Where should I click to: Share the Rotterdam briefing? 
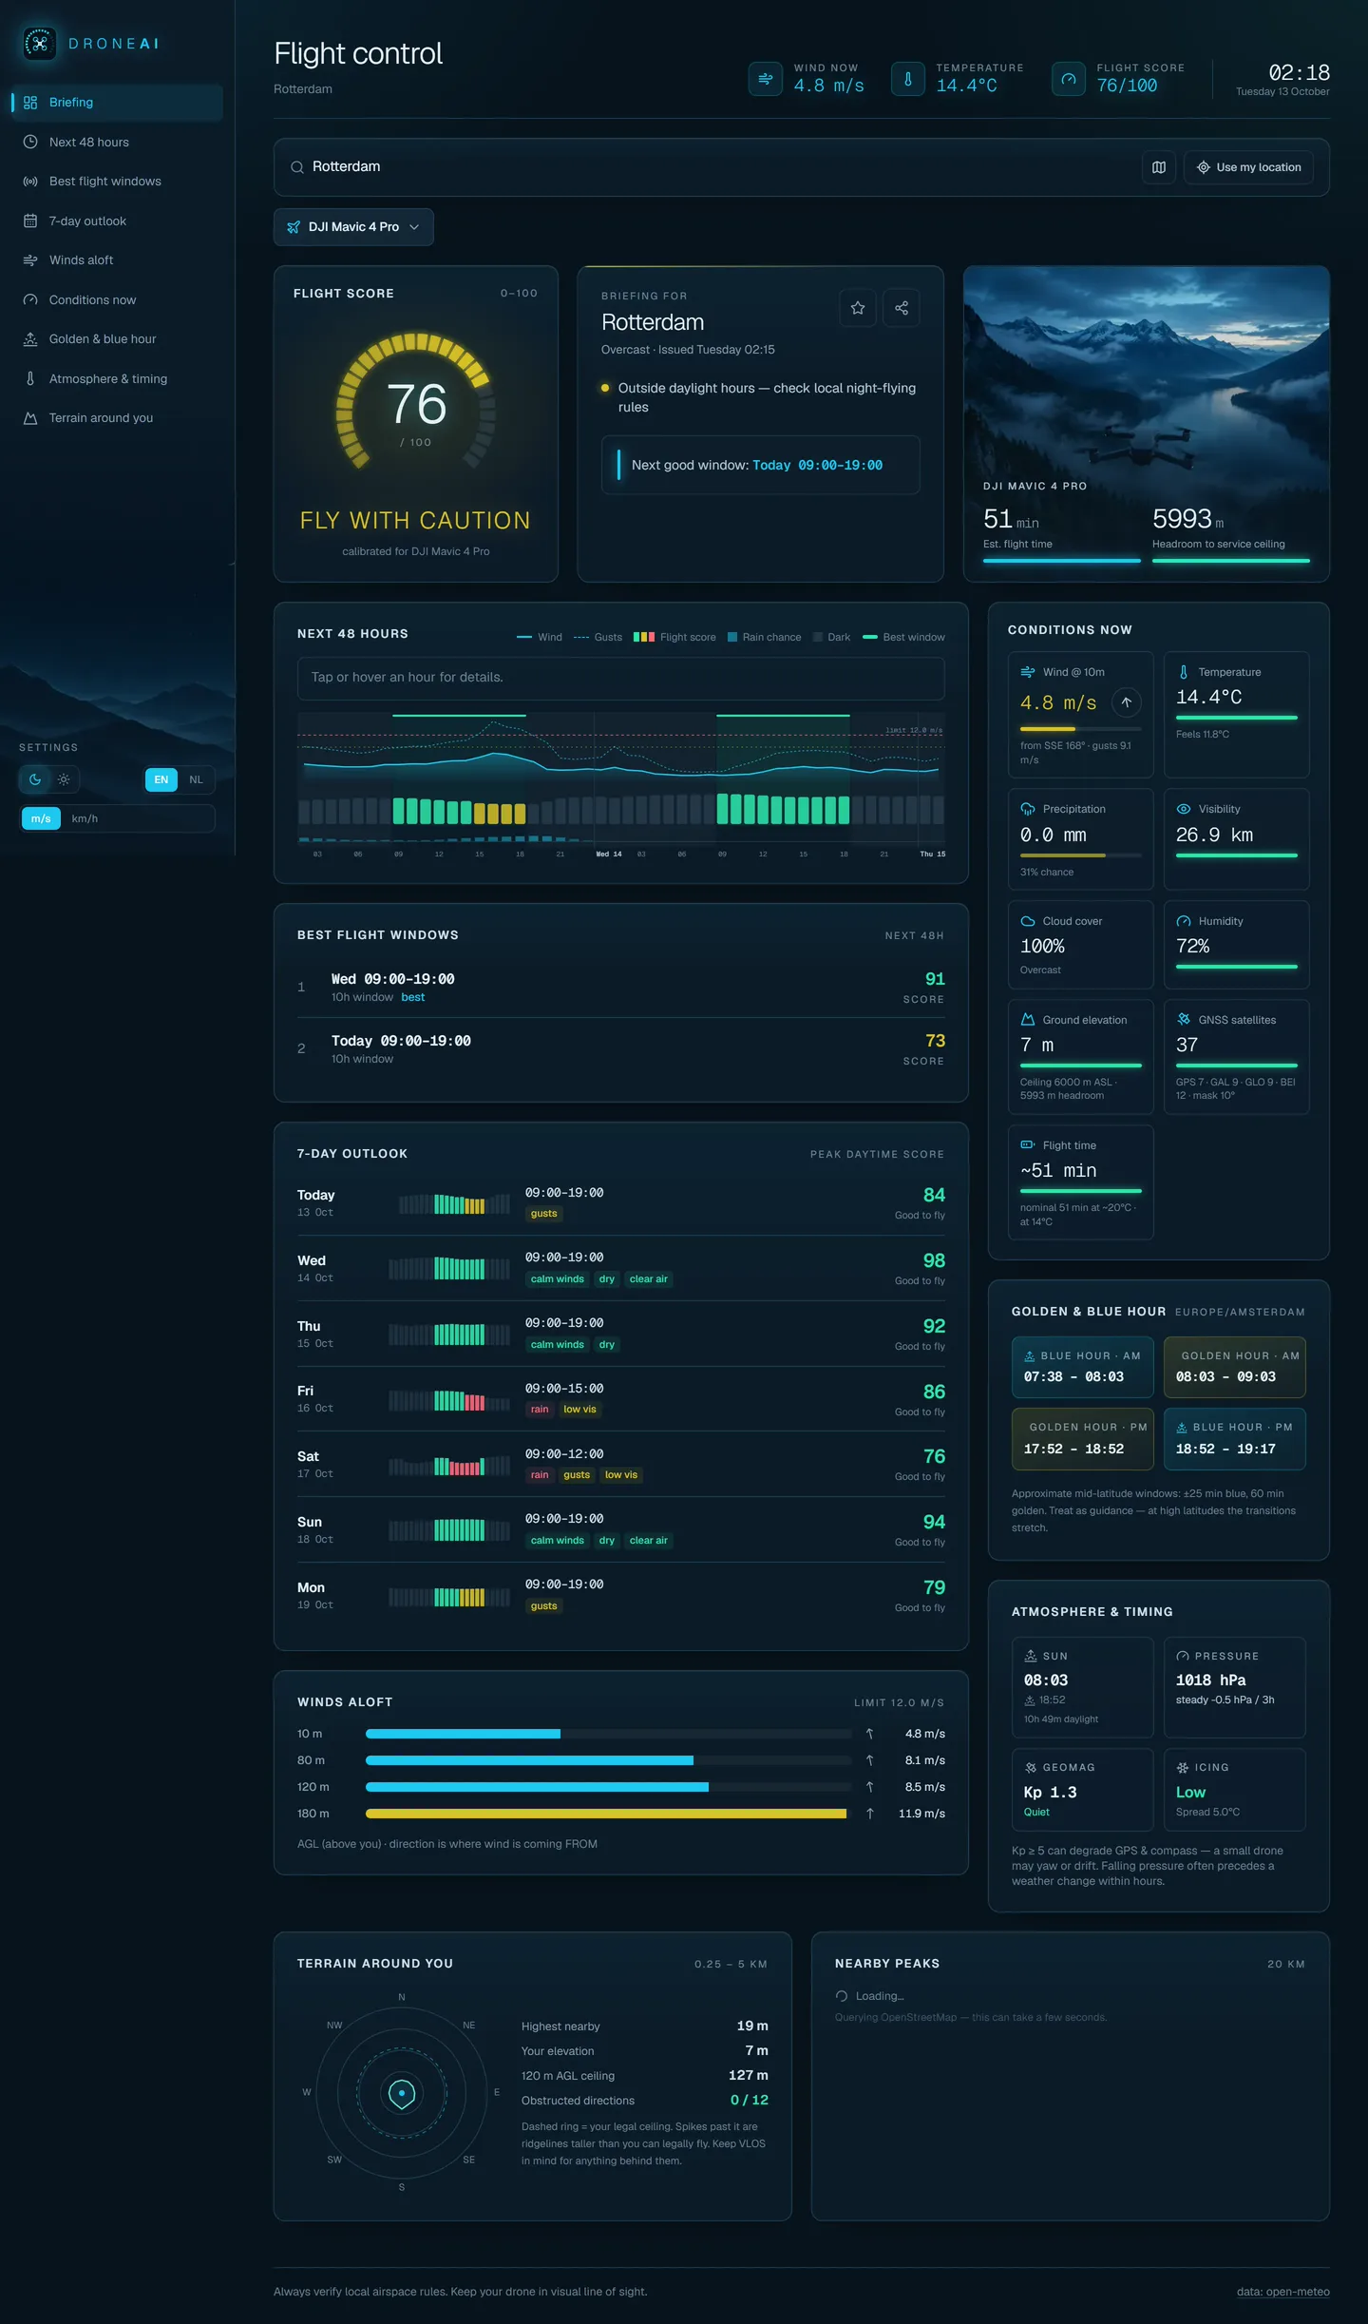click(902, 308)
